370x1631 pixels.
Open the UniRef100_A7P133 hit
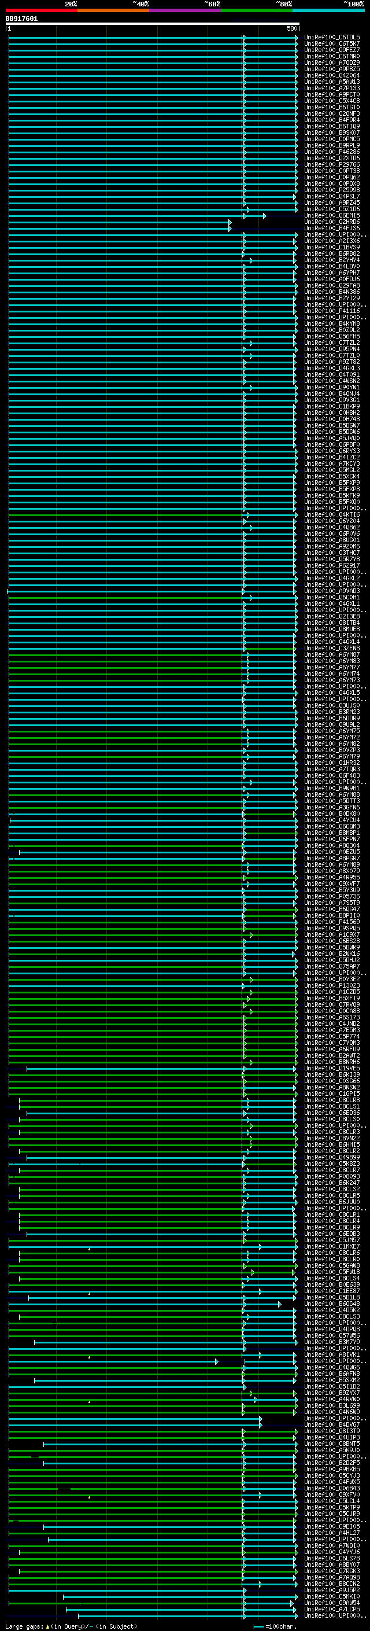332,88
